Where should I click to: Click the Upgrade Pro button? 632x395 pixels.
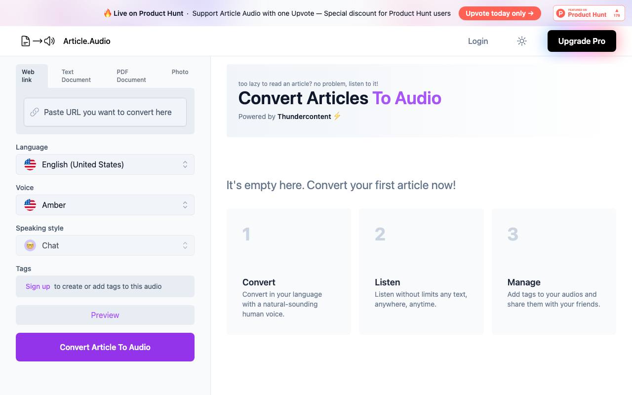pos(582,41)
